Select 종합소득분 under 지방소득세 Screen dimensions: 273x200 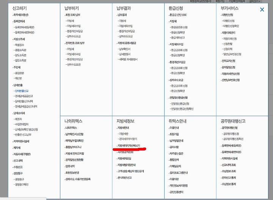tap(20, 50)
